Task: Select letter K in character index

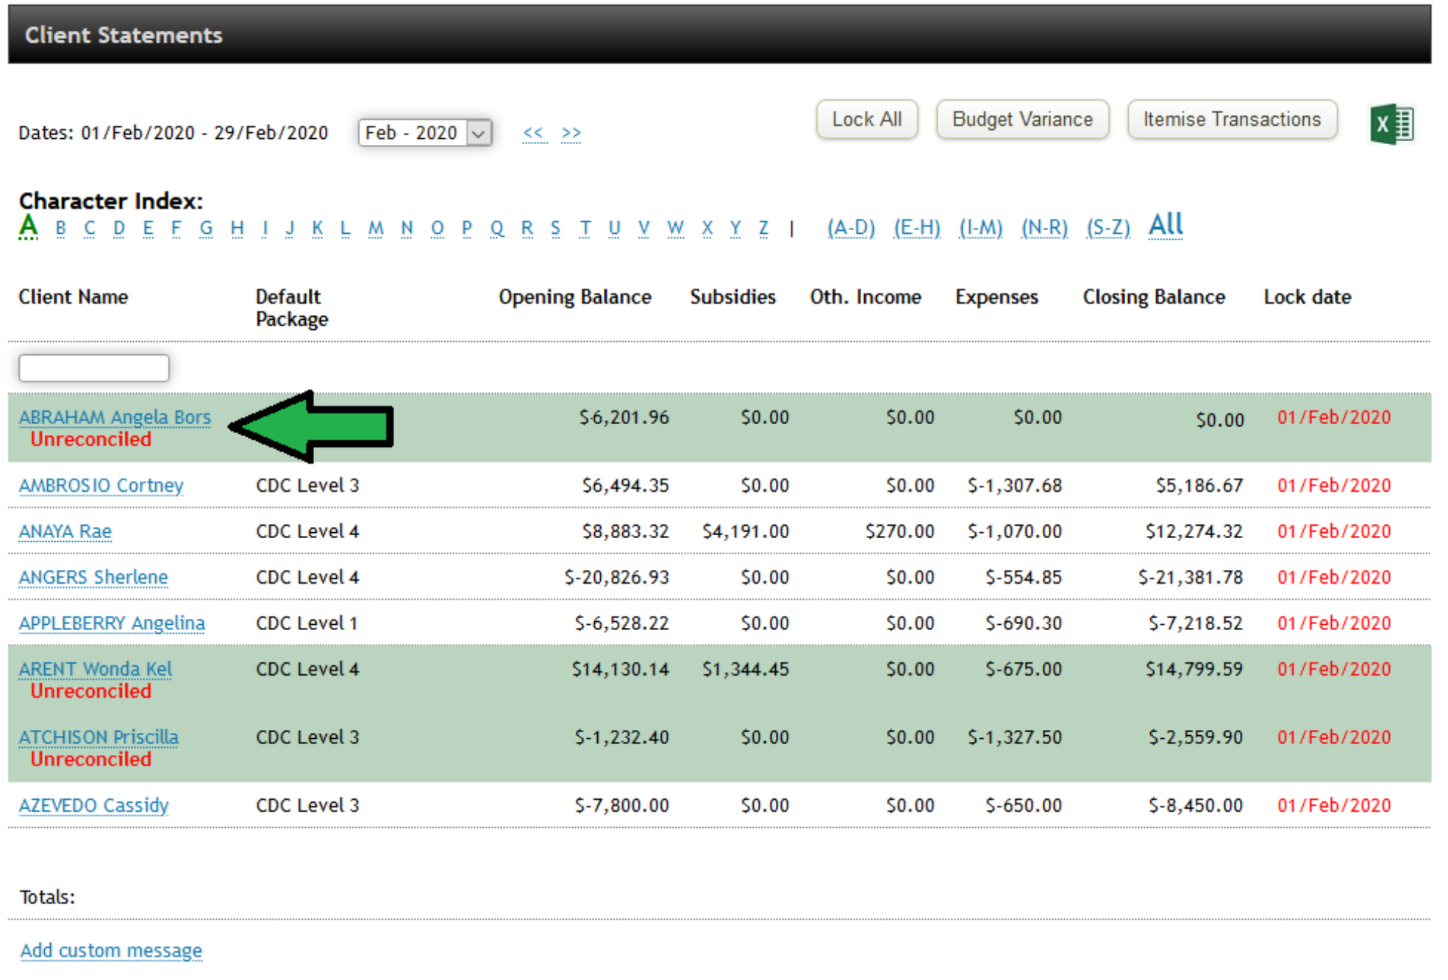Action: pyautogui.click(x=317, y=228)
